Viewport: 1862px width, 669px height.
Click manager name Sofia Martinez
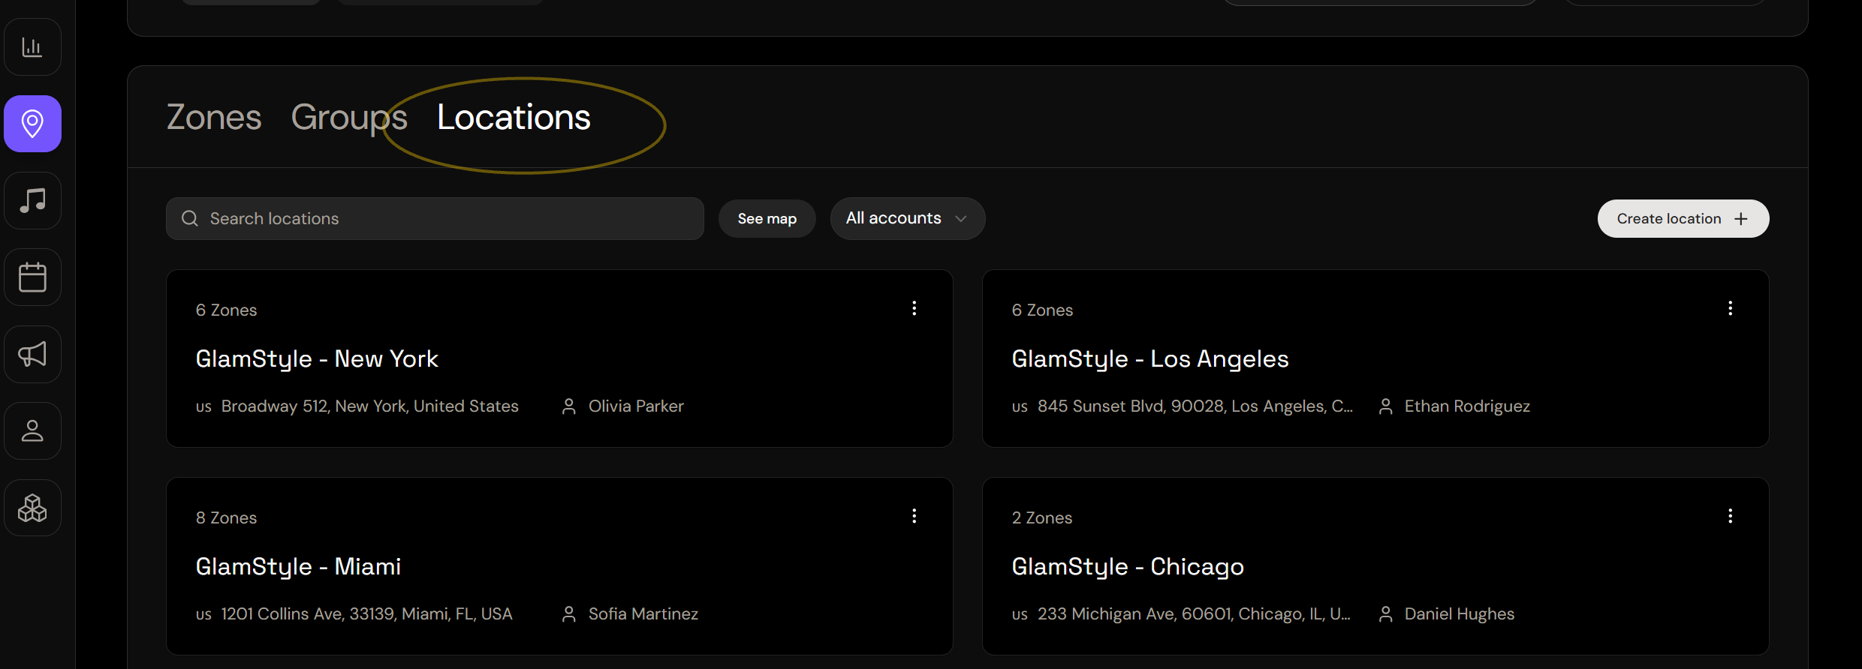[643, 613]
